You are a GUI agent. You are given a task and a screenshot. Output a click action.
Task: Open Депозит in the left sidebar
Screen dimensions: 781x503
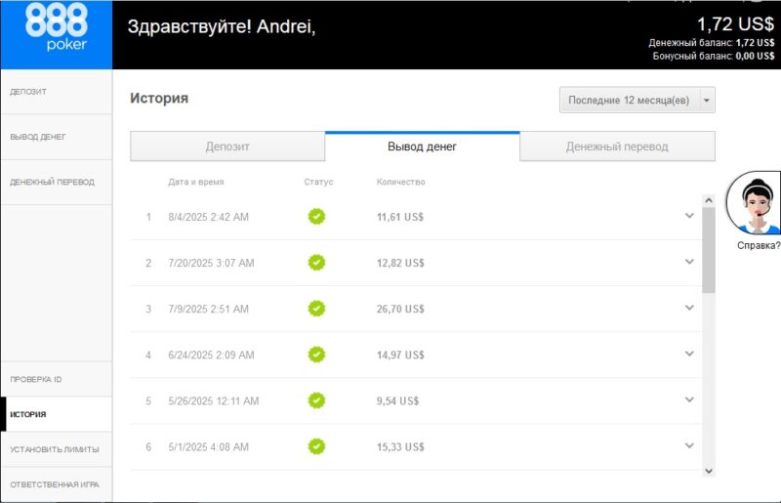(56, 92)
